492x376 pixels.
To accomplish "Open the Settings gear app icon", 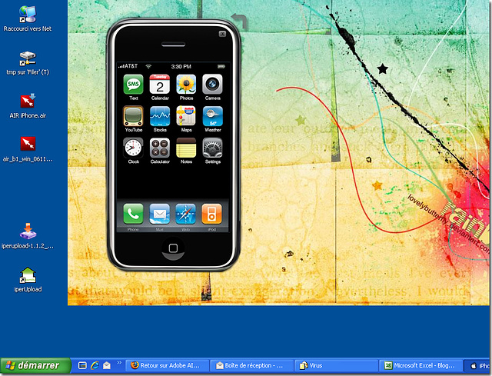I will coord(212,148).
